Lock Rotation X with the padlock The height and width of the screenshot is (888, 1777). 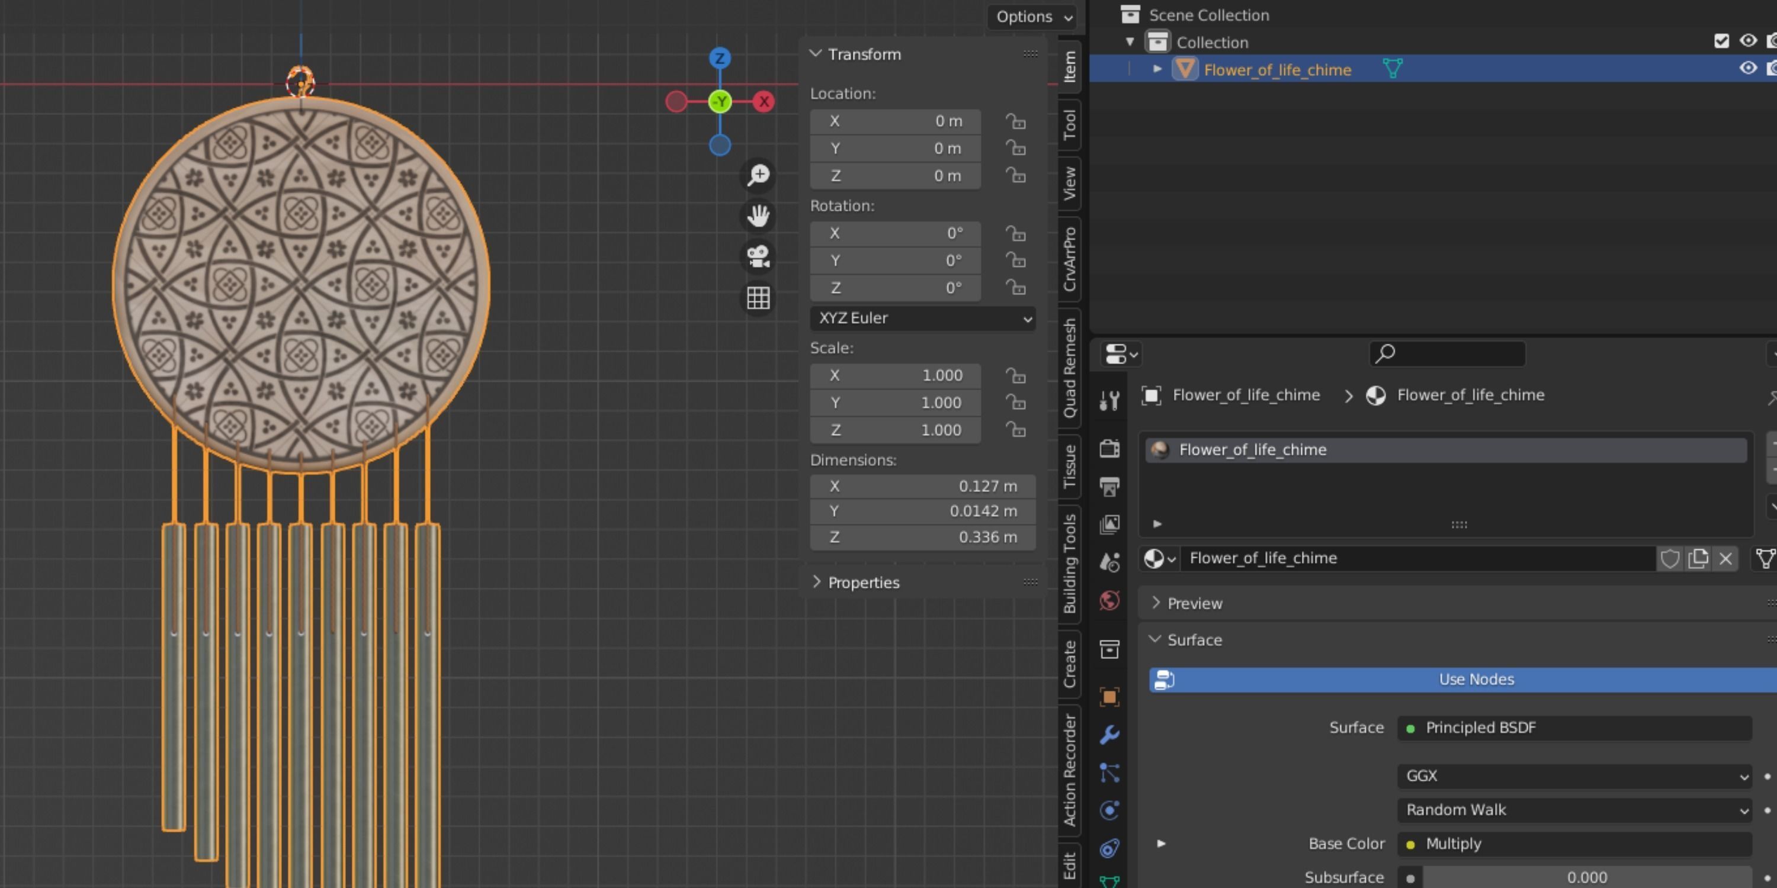point(1015,234)
